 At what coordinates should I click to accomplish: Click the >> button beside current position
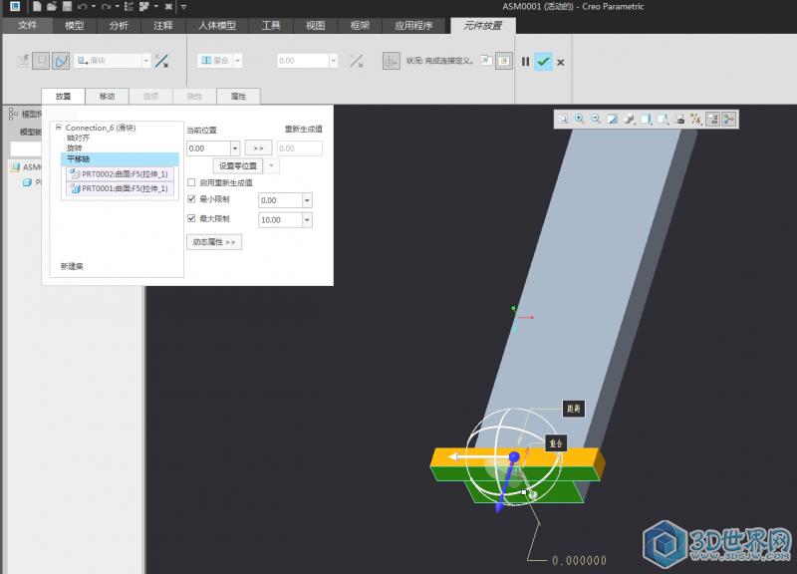258,147
